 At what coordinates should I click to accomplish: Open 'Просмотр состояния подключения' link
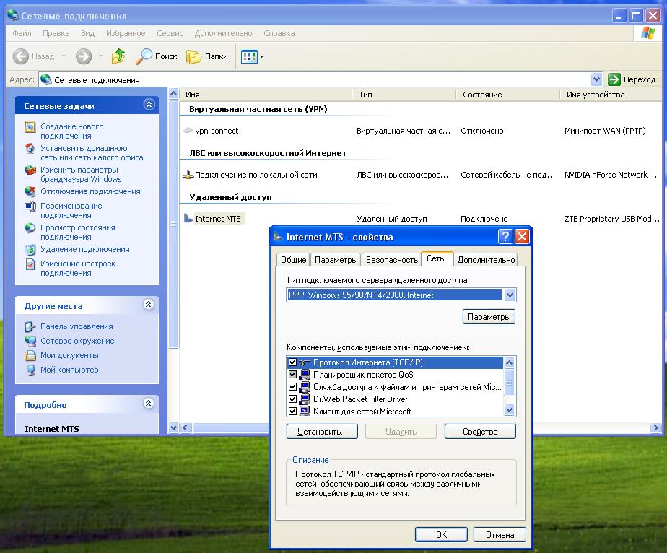[x=78, y=232]
